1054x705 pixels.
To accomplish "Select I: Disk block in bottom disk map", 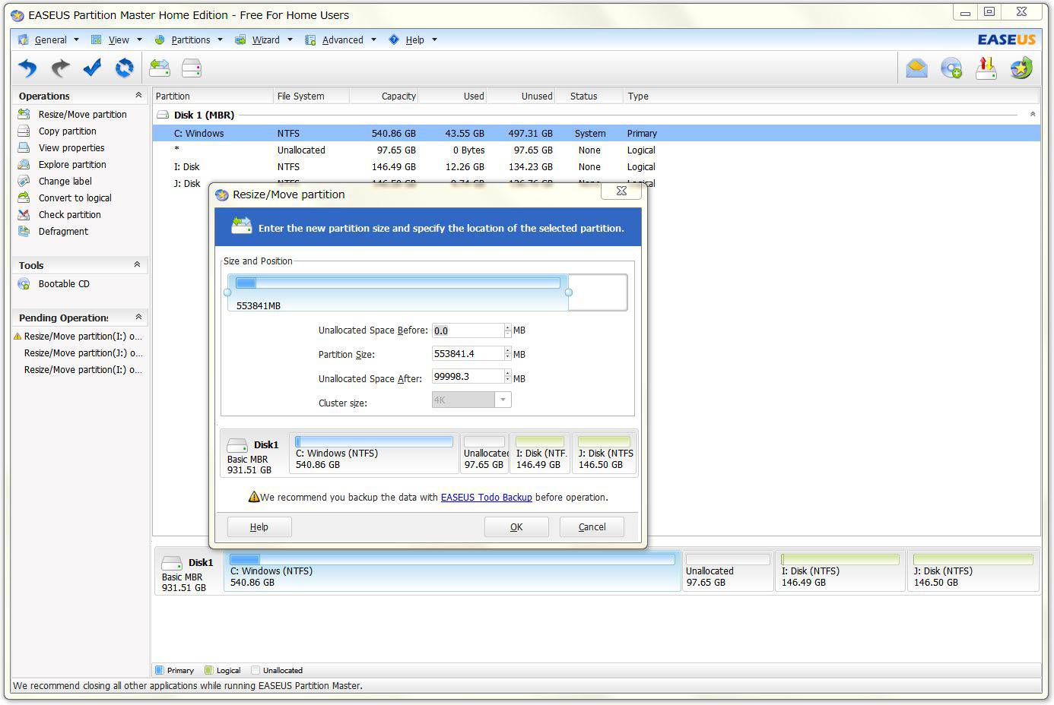I will click(x=840, y=570).
